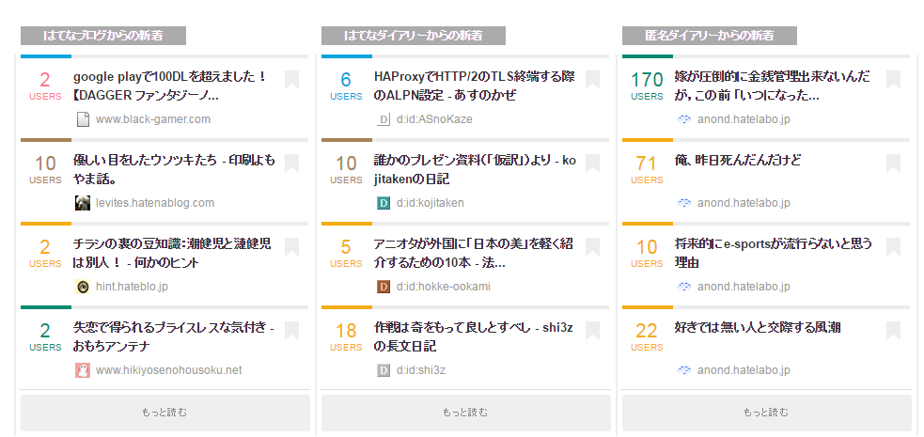Click bookmark icon for 誰かのプレゼン資料 entry
This screenshot has height=437, width=924.
click(592, 164)
